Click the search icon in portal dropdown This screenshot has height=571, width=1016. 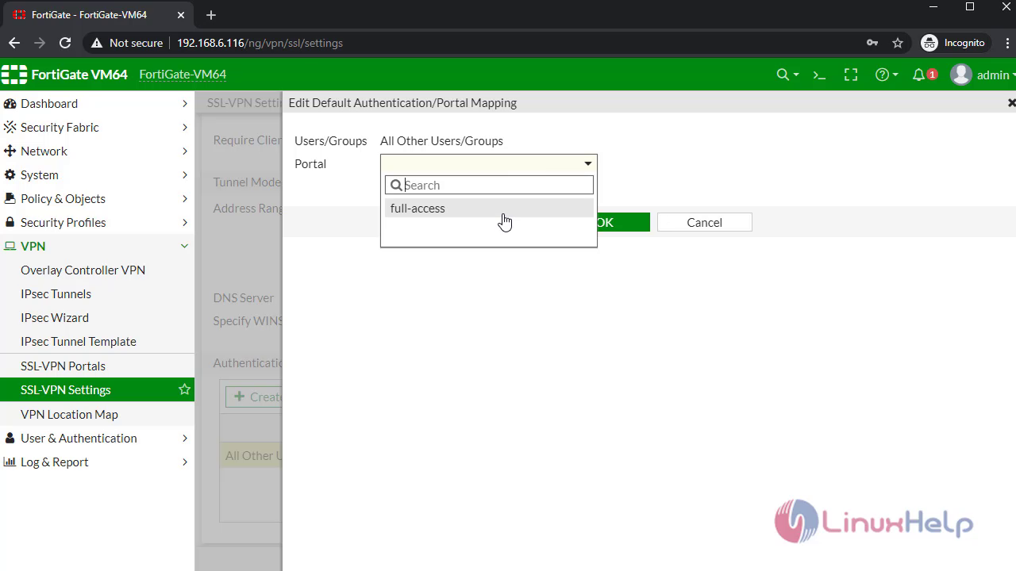coord(396,185)
